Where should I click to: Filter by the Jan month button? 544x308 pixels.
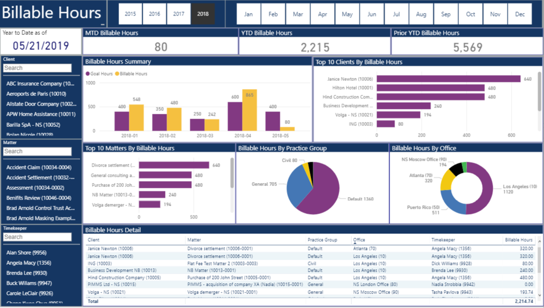point(248,14)
